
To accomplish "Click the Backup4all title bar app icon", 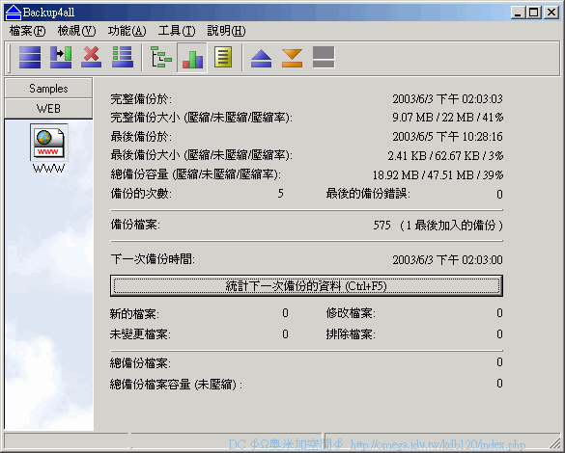I will pos(13,13).
